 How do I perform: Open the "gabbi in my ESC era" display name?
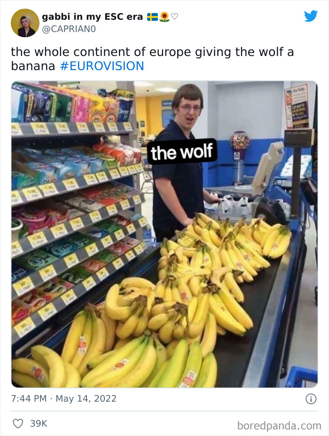tap(92, 16)
